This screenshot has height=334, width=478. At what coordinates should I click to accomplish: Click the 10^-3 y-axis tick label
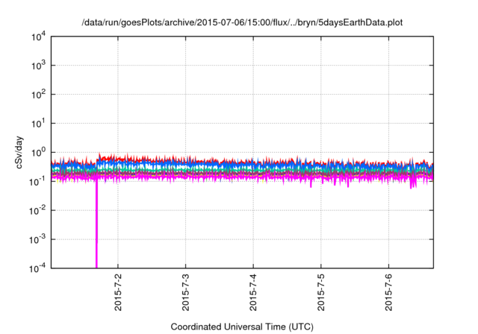38,239
